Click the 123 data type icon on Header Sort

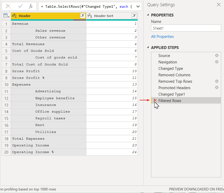click(90, 16)
